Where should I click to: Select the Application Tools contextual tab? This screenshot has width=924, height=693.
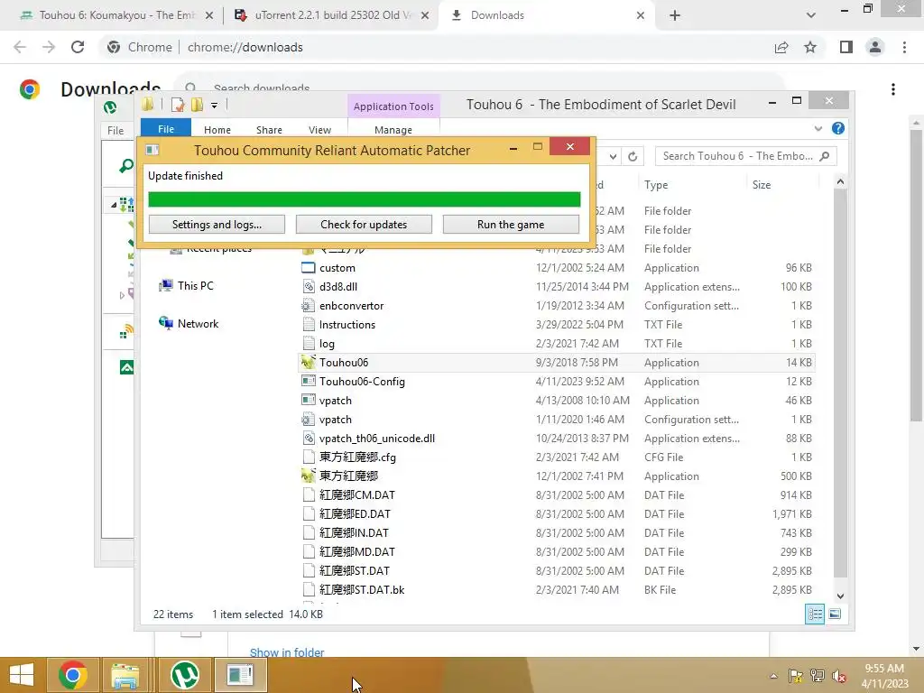393,106
